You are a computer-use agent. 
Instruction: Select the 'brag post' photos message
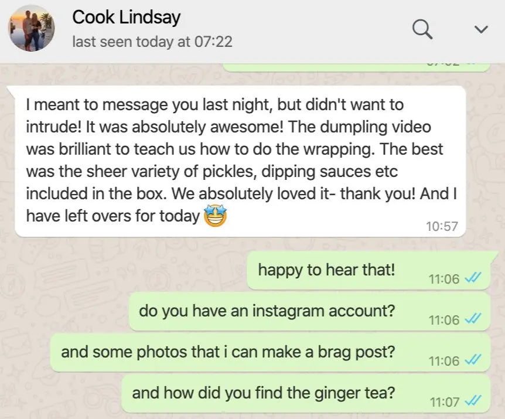[x=270, y=352]
